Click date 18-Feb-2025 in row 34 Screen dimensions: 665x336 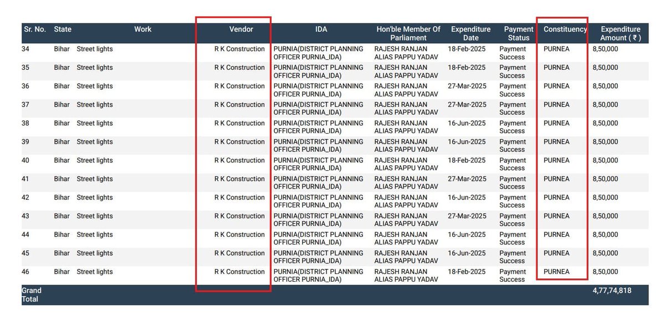[467, 49]
